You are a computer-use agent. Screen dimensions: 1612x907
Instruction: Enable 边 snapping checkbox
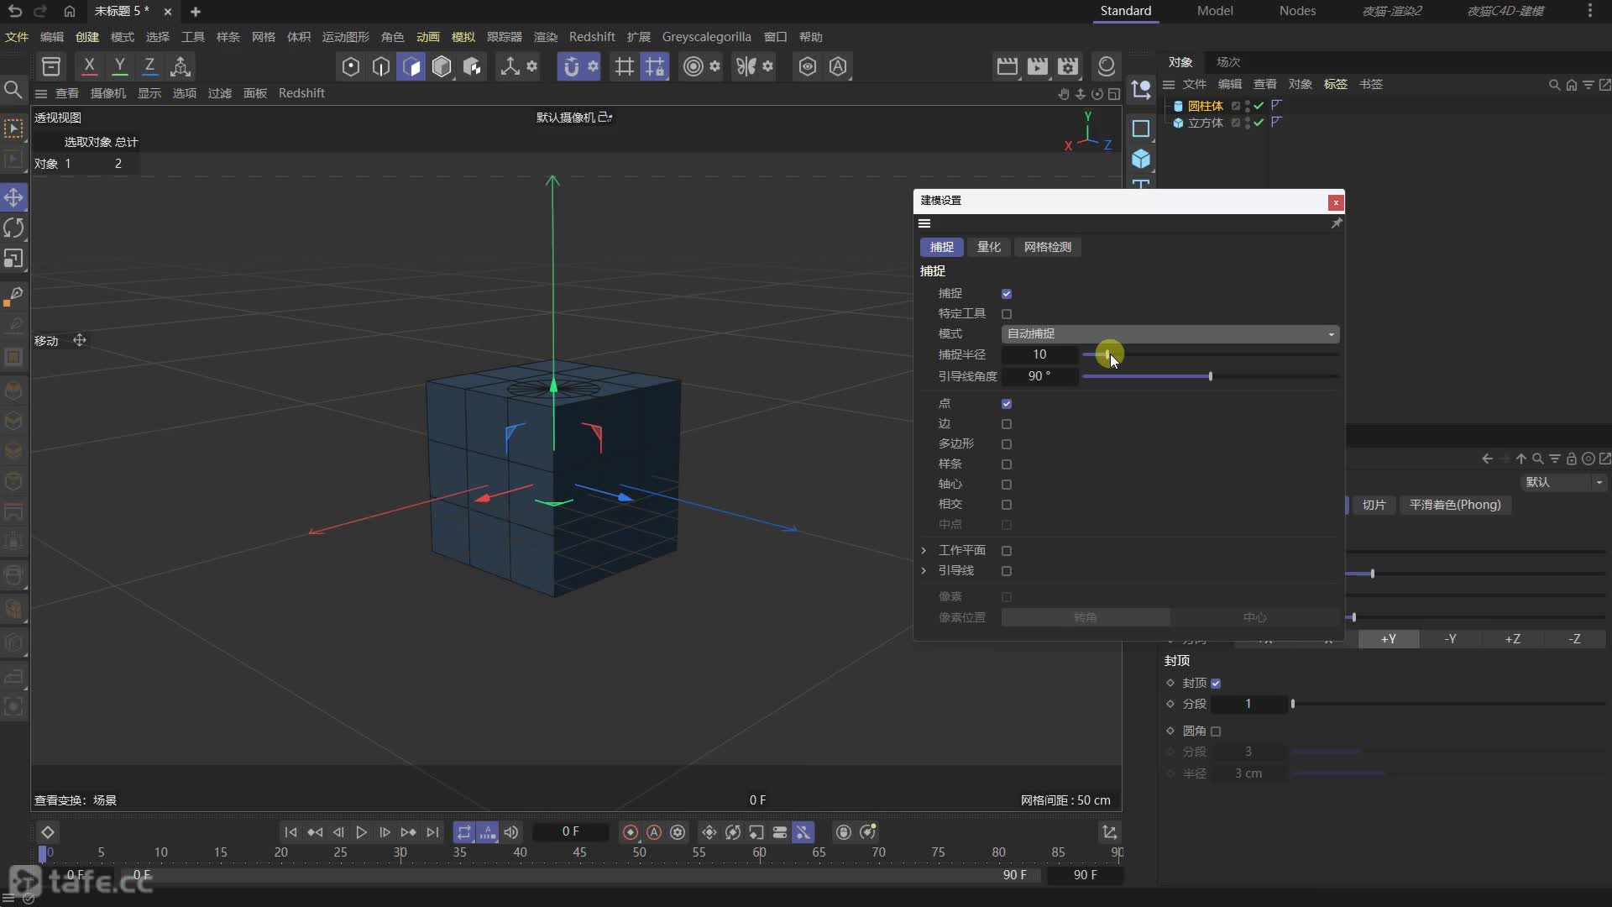click(1007, 424)
